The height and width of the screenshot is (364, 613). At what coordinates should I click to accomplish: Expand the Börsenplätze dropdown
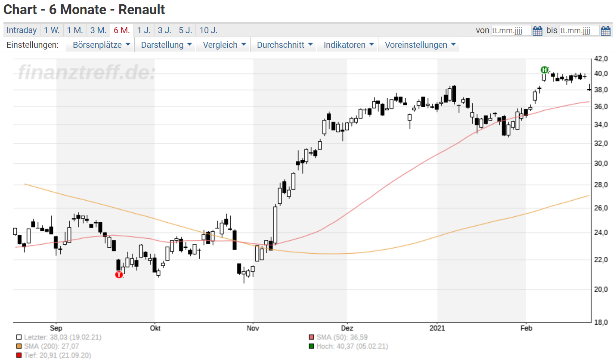point(101,45)
